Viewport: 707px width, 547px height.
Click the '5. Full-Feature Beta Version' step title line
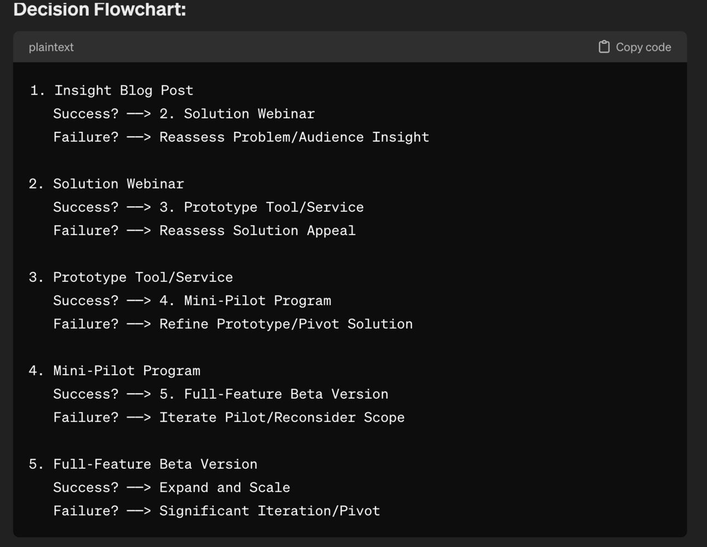click(x=143, y=464)
